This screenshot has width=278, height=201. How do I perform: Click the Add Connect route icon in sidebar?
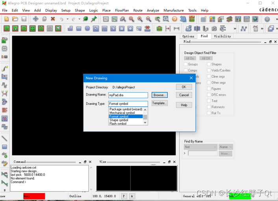point(4,69)
